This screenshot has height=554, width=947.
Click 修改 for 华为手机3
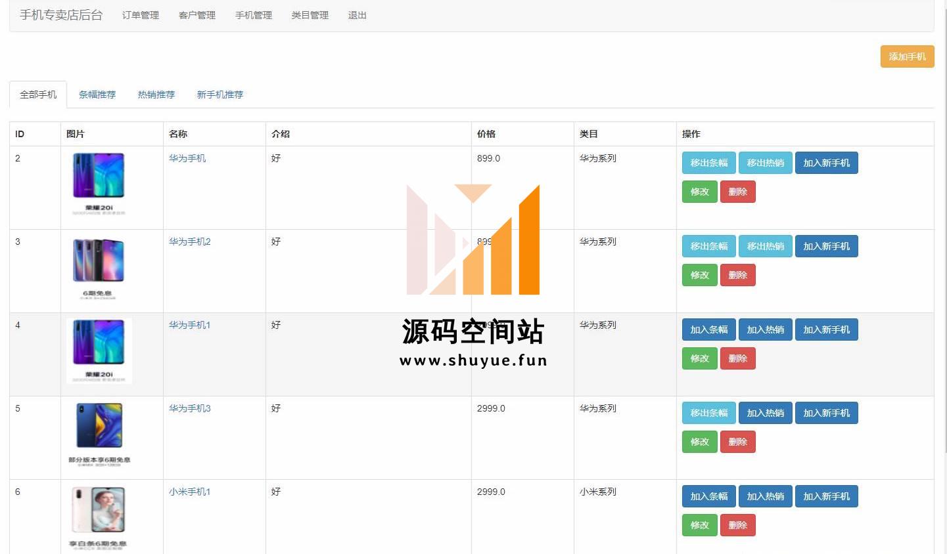pos(699,442)
